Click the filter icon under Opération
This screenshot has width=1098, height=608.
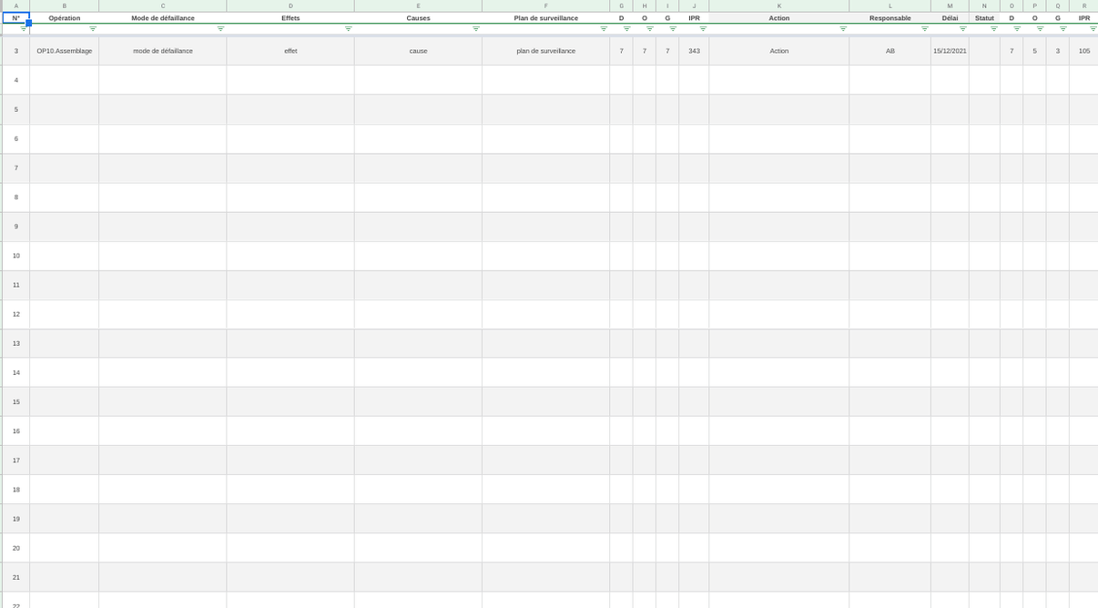[x=91, y=28]
